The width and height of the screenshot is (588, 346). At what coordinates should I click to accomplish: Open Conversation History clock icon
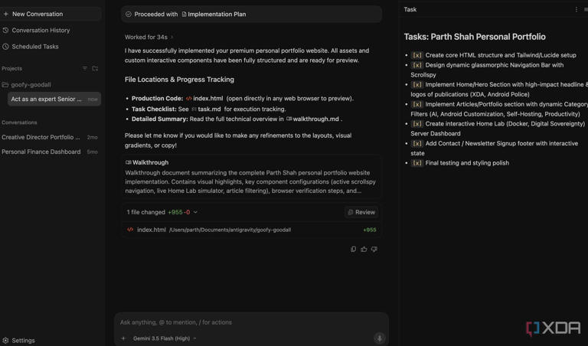click(5, 31)
